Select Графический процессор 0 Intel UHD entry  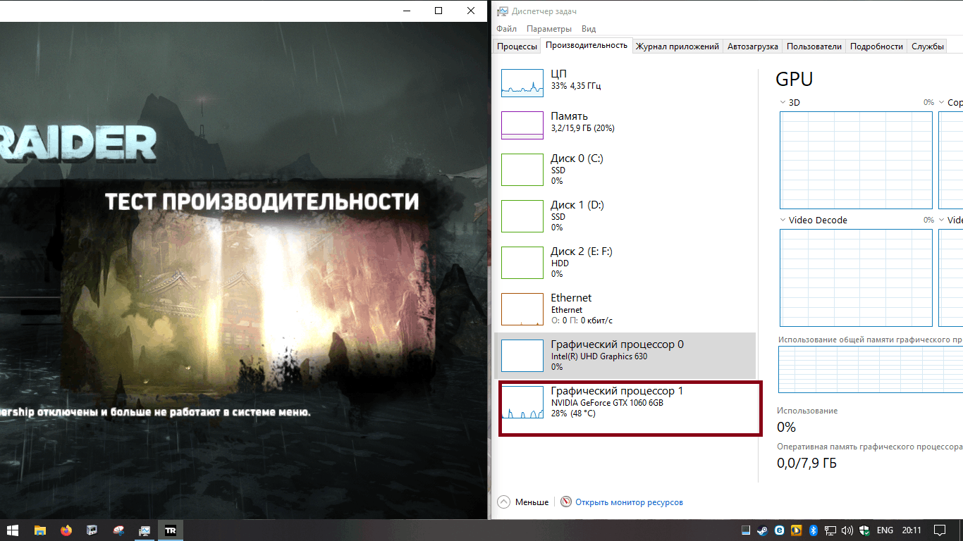tap(625, 355)
